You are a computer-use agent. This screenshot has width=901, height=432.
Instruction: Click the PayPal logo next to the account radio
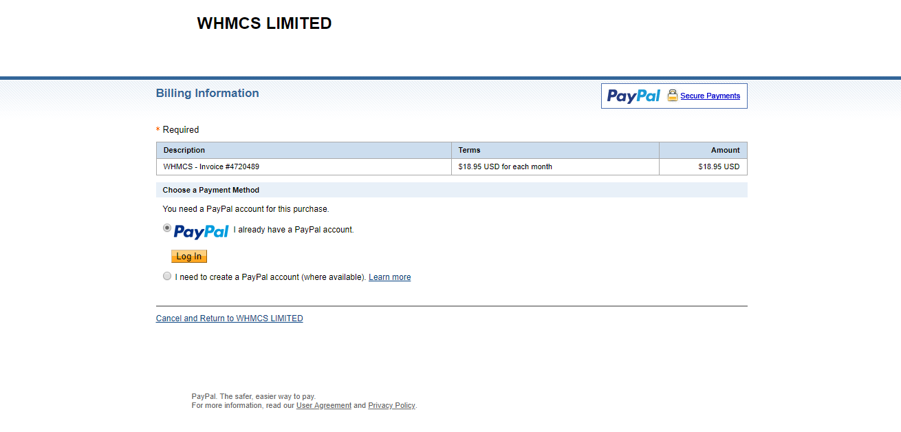(x=201, y=232)
